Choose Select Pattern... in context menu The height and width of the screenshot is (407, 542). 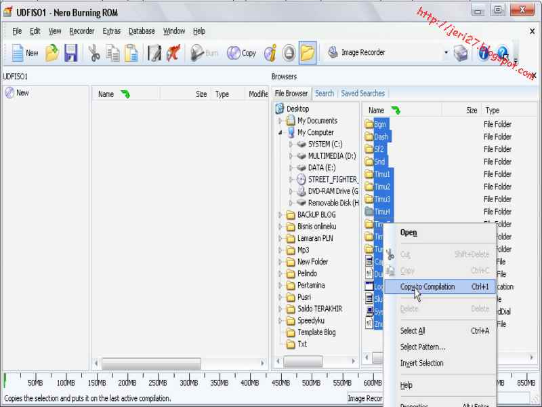440,347
